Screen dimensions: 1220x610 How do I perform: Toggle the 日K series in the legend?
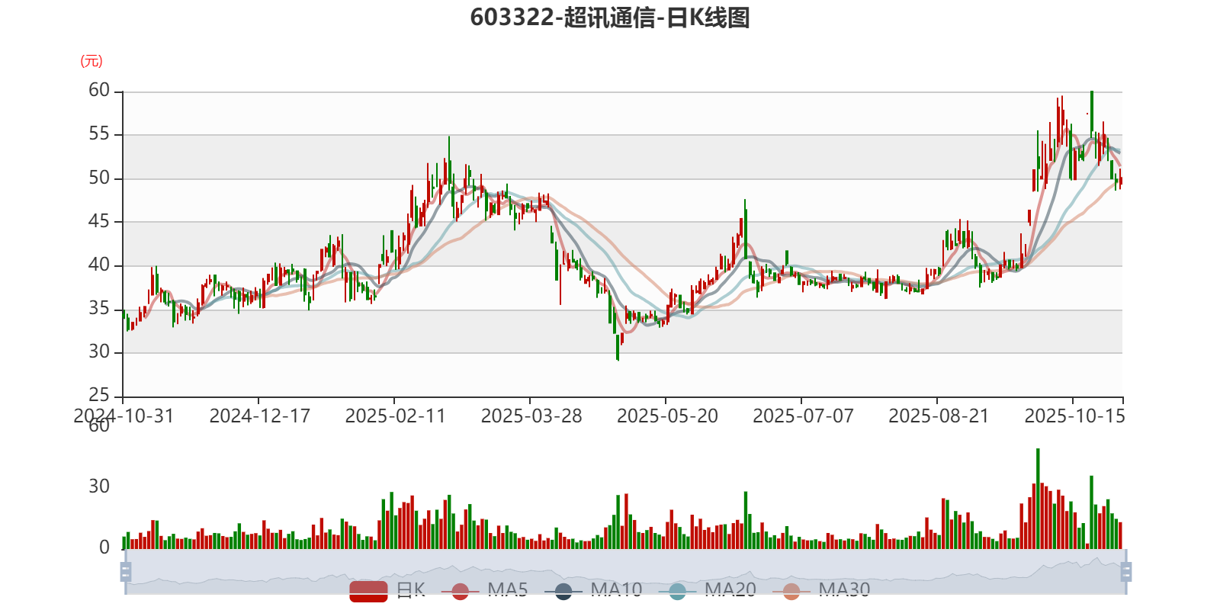(x=387, y=591)
